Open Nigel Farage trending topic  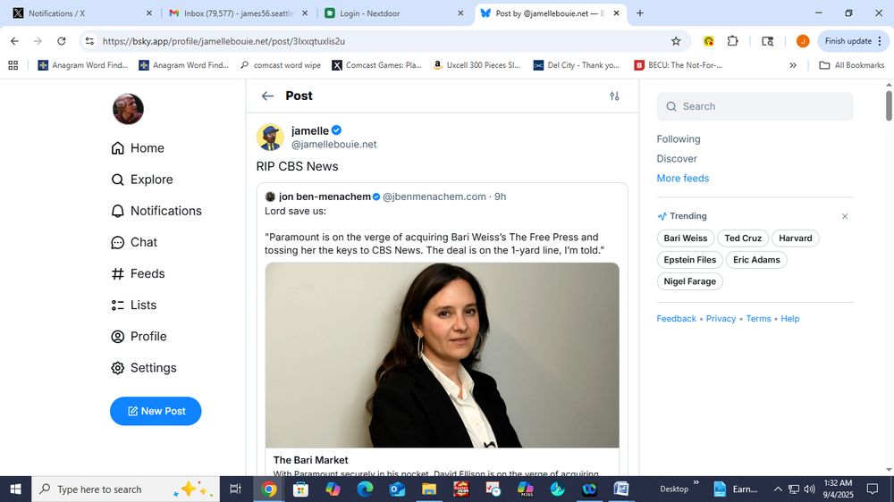(690, 281)
